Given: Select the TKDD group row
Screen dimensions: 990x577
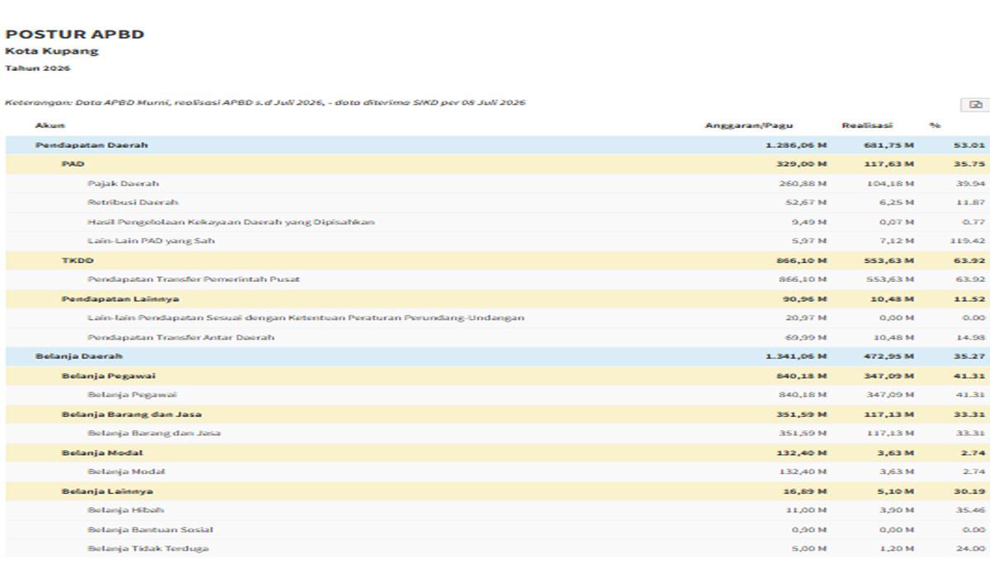Looking at the screenshot, I should tap(497, 260).
